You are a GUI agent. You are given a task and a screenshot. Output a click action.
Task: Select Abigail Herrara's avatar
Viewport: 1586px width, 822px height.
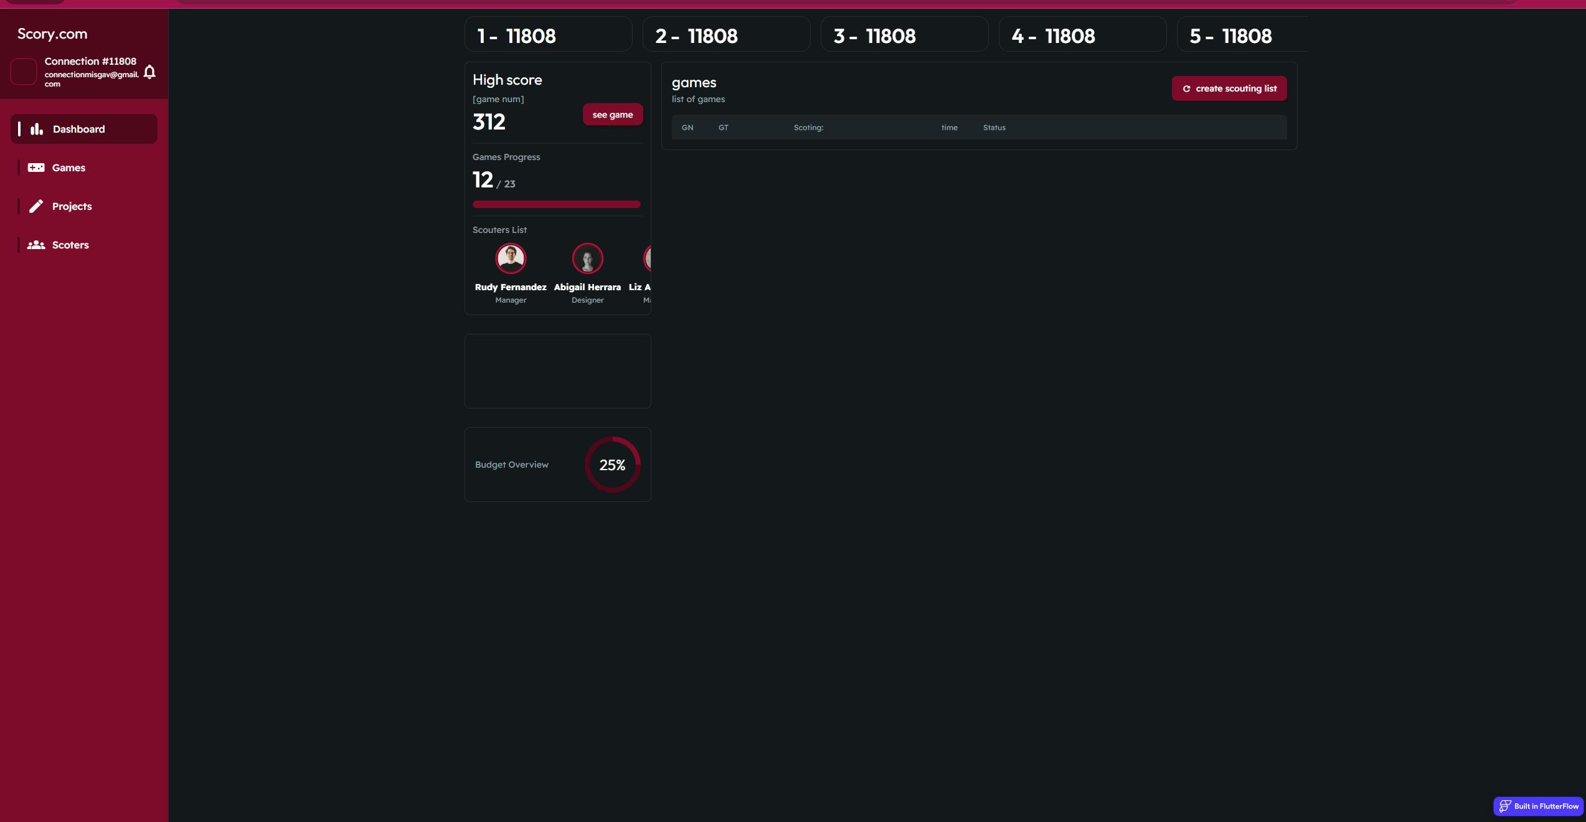coord(587,258)
